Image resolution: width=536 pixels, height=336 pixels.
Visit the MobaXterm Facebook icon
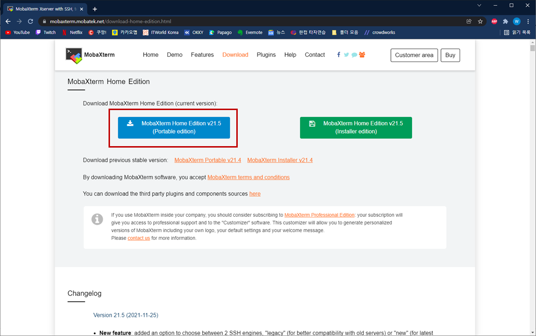(x=339, y=55)
